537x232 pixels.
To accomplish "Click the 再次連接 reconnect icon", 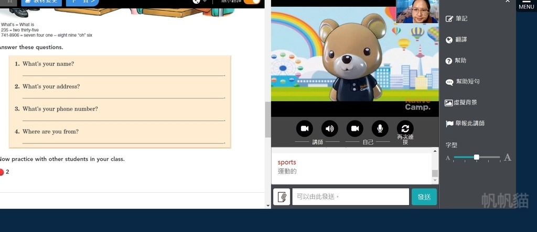I will pos(405,129).
